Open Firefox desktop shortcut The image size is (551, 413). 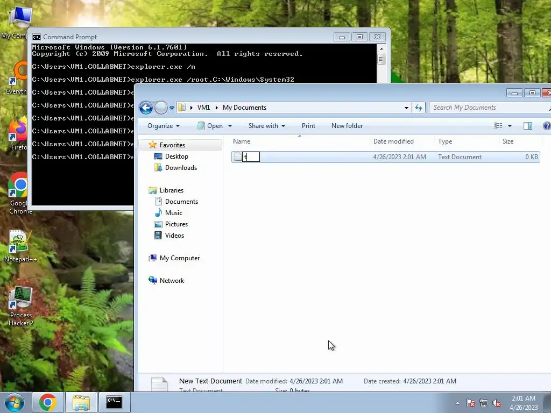[x=18, y=134]
